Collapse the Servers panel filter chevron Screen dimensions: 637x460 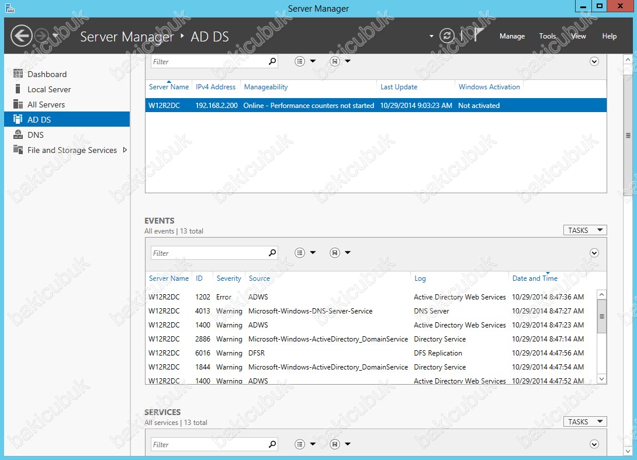pos(594,62)
